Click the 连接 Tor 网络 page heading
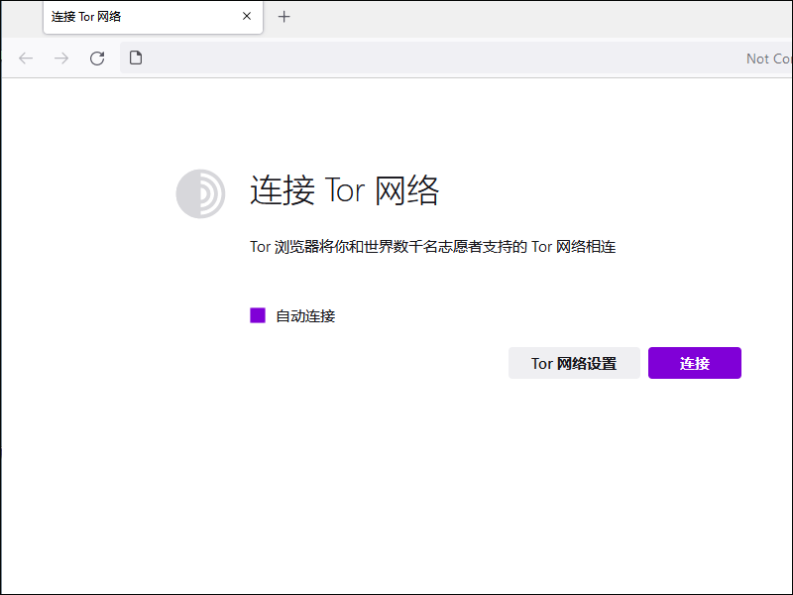Viewport: 793px width, 595px height. coord(344,190)
